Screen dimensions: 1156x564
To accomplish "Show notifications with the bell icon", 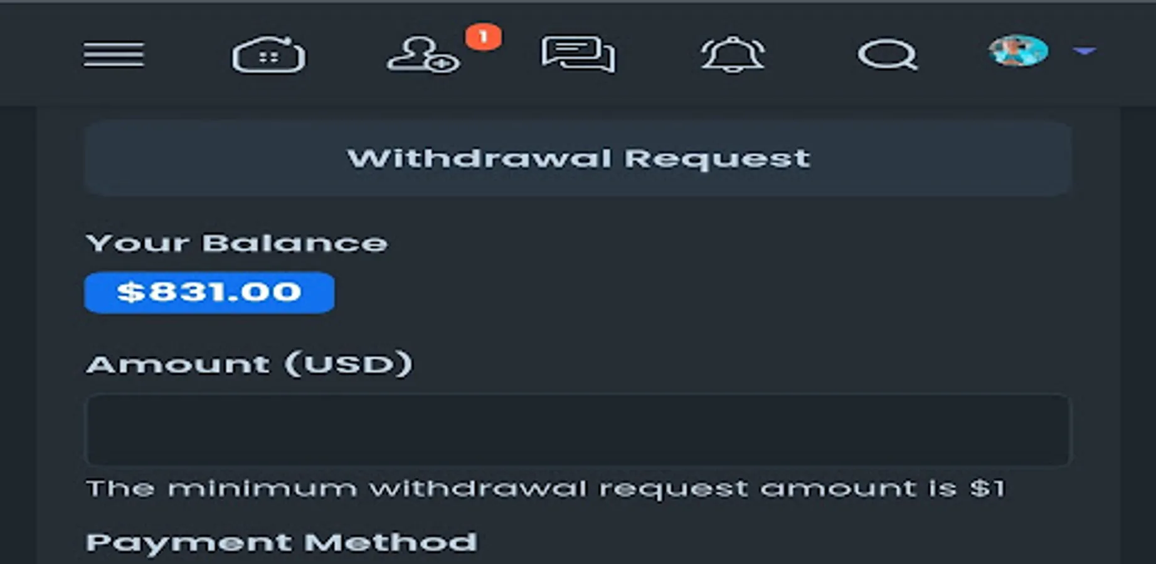I will coord(733,55).
